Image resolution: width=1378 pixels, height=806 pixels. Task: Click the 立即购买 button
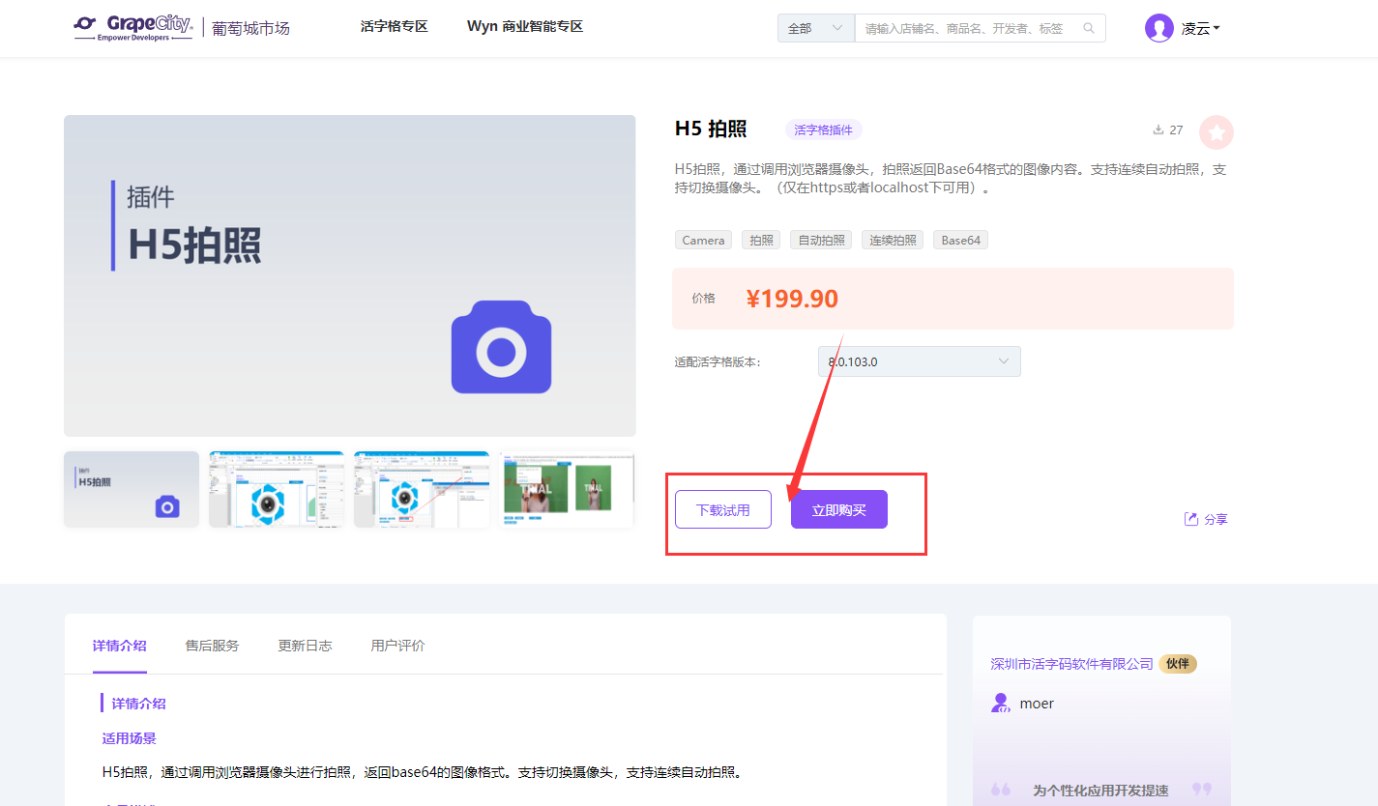click(839, 509)
